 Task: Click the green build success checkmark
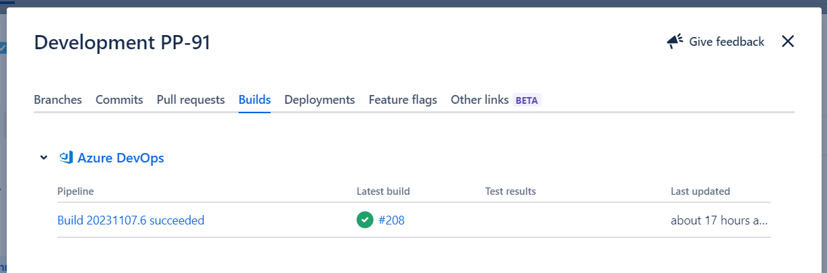pyautogui.click(x=364, y=220)
